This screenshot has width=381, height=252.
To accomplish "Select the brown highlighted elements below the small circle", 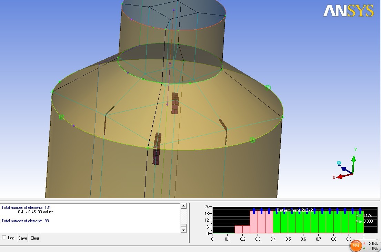I will click(175, 103).
